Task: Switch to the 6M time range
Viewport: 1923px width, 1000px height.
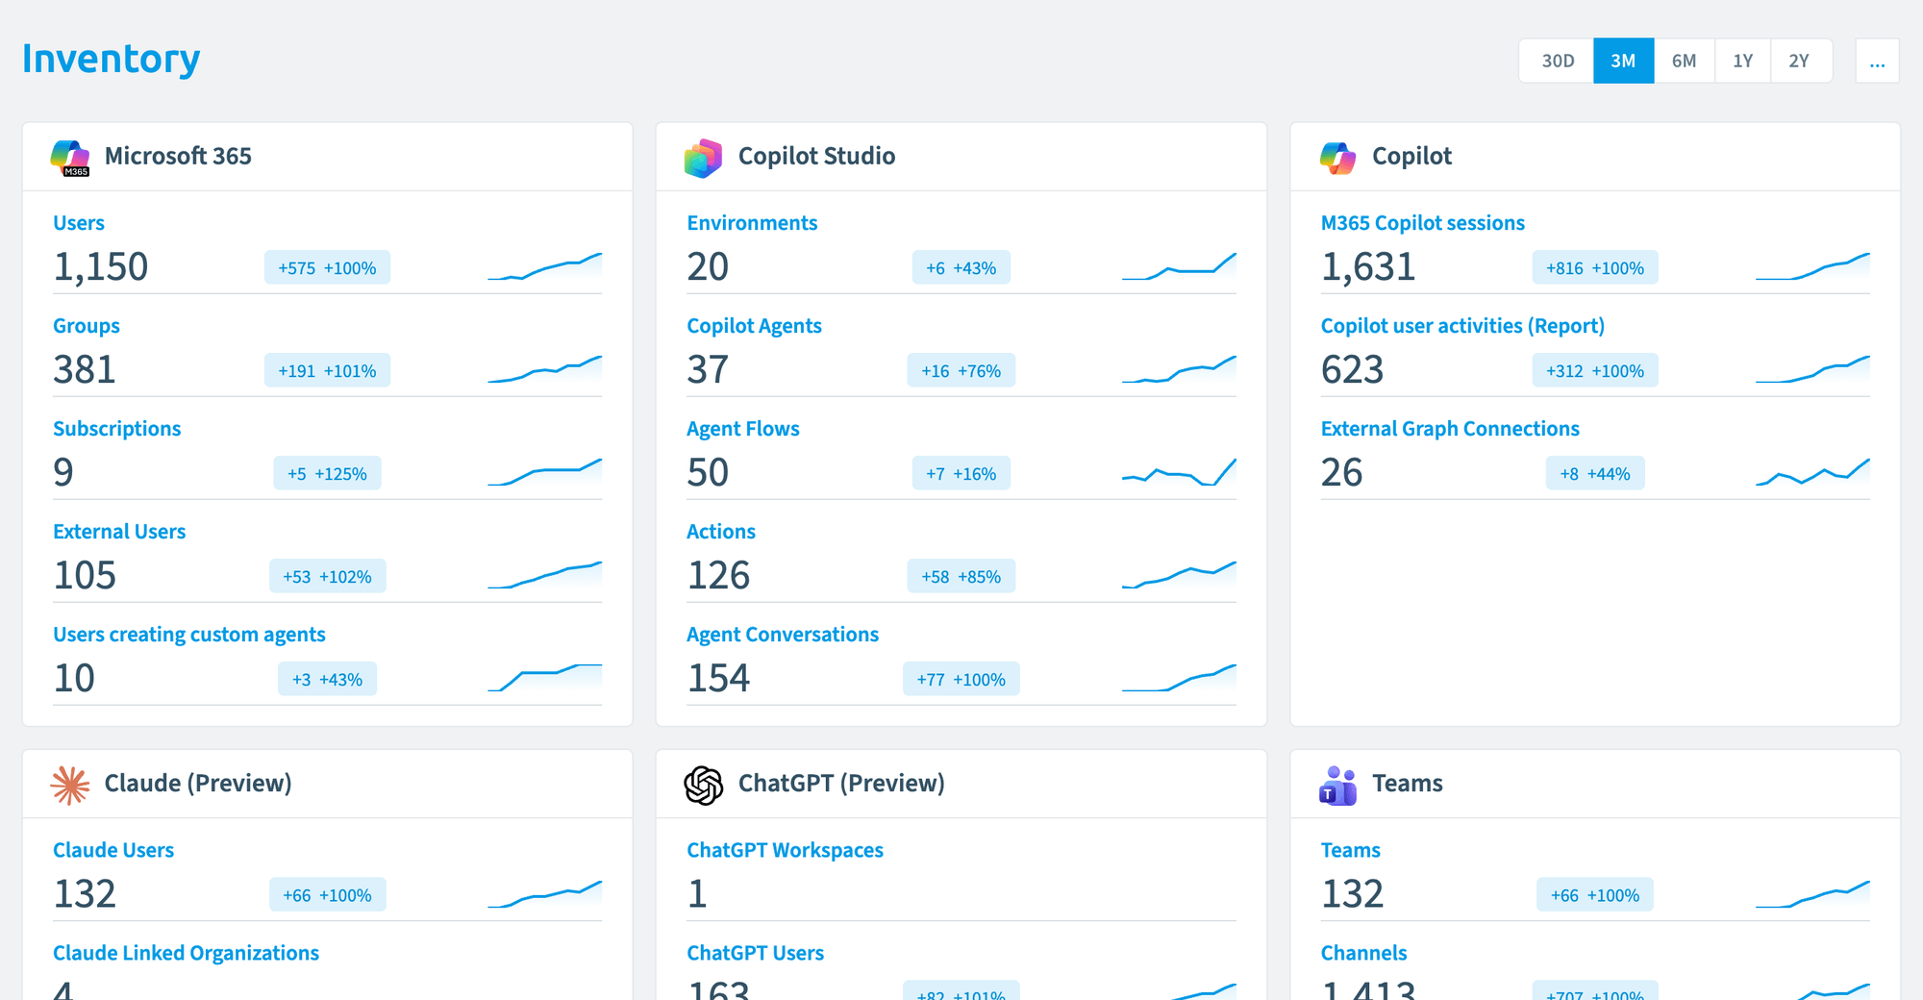Action: click(x=1684, y=61)
